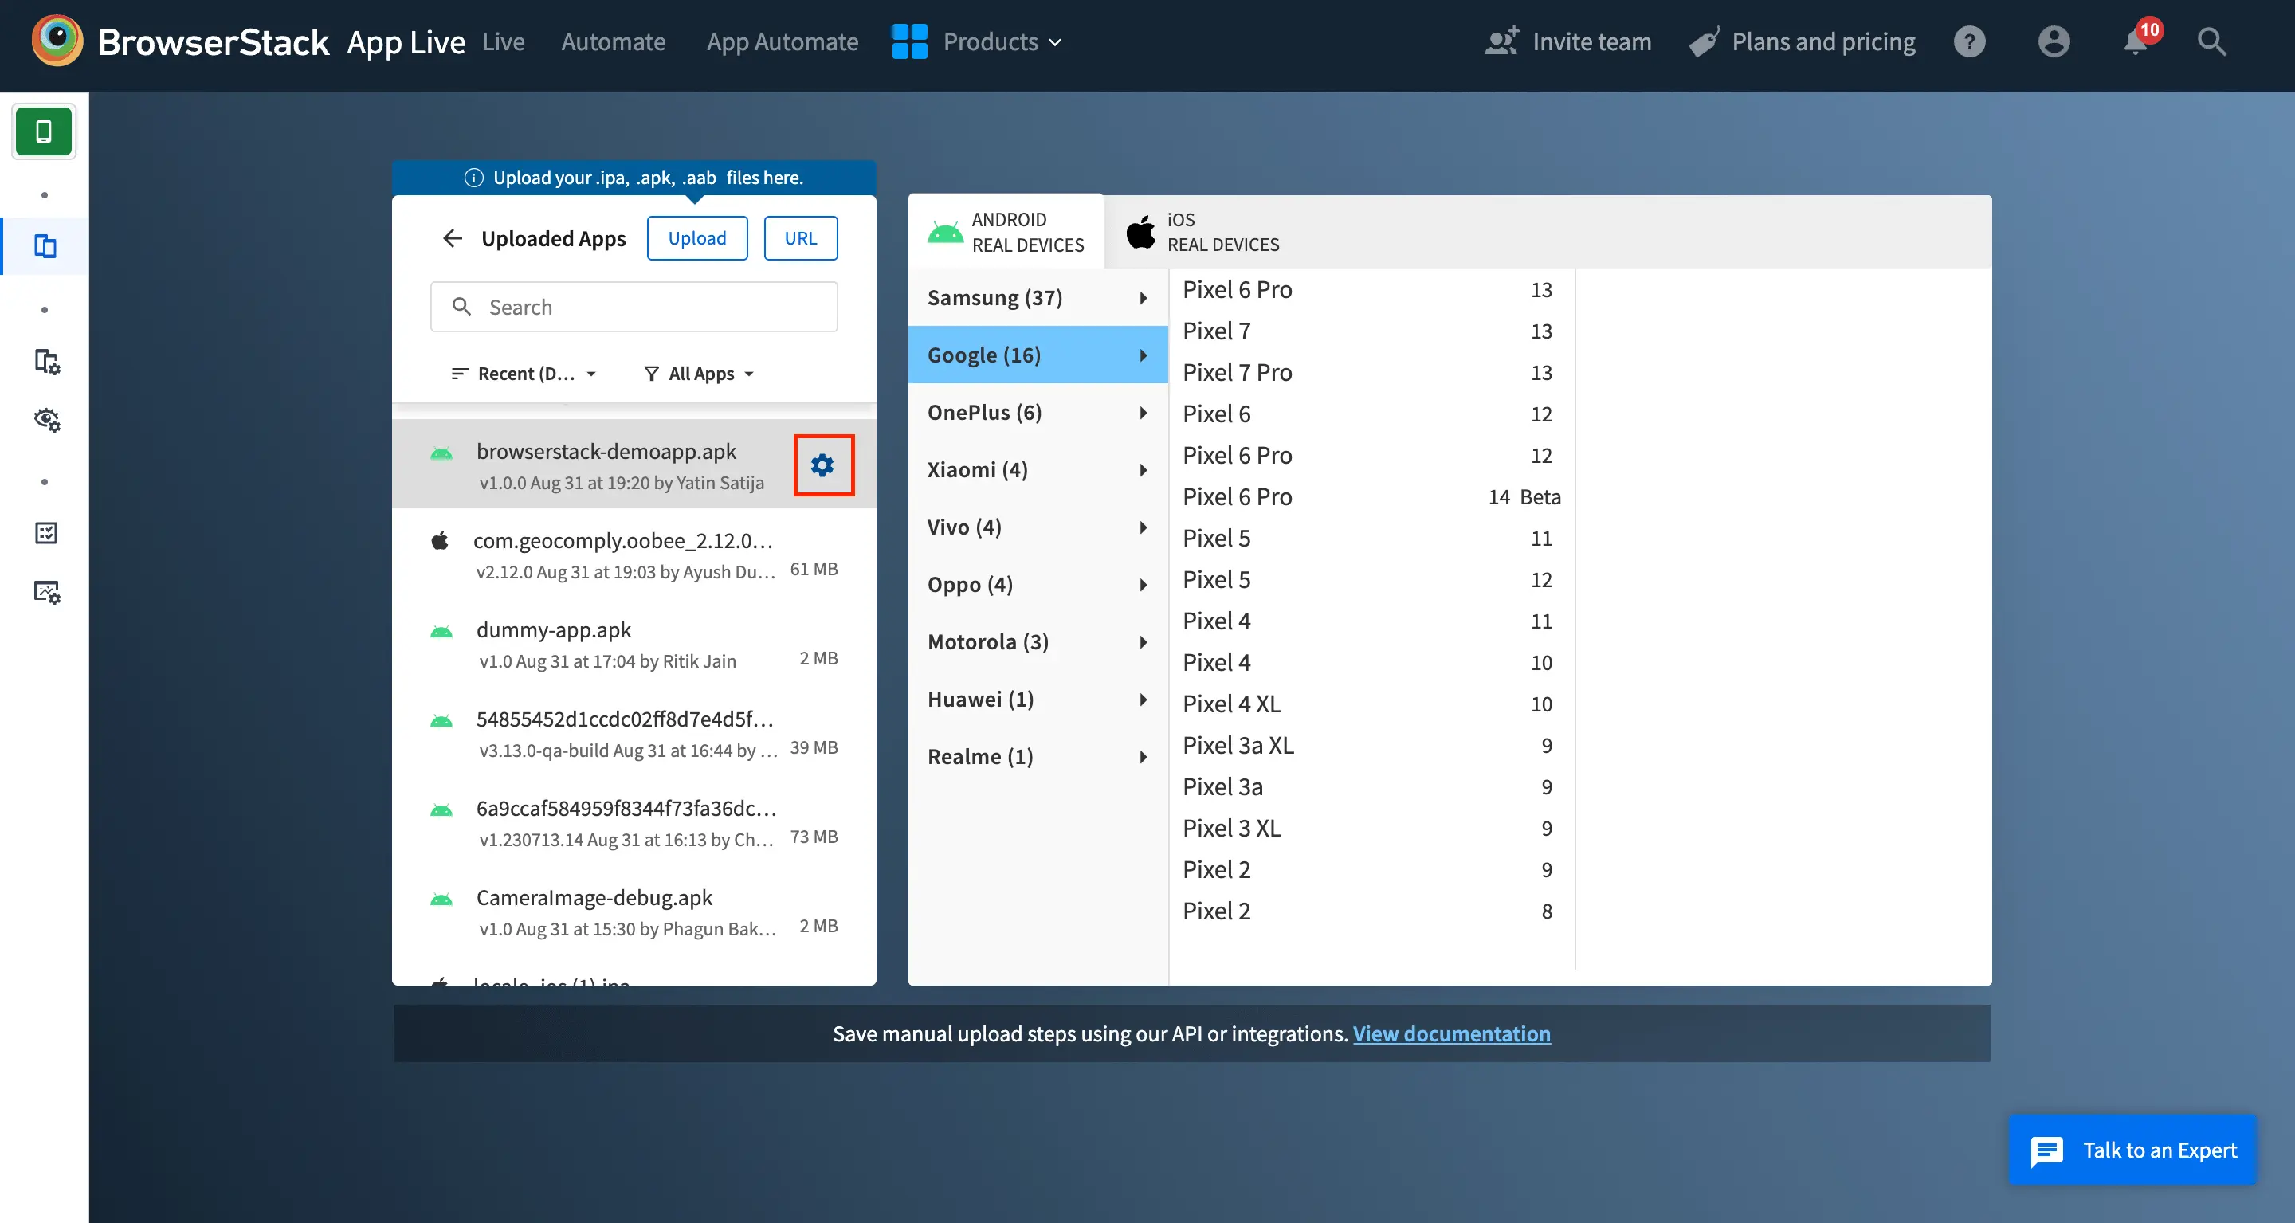Viewport: 2295px width, 1223px height.
Task: Expand the OnePlus (6) brand entry
Action: [1037, 413]
